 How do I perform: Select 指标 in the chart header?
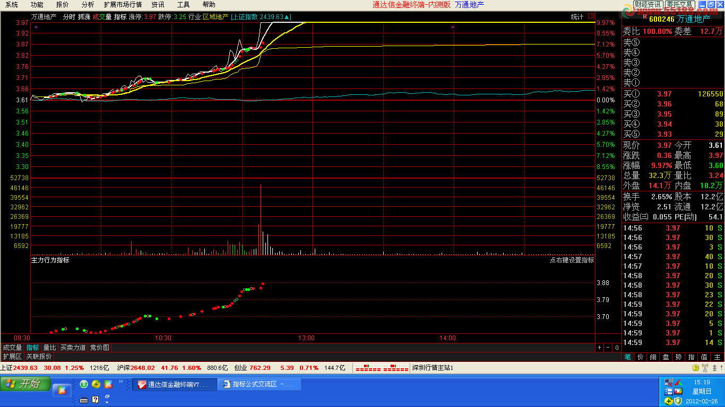120,17
